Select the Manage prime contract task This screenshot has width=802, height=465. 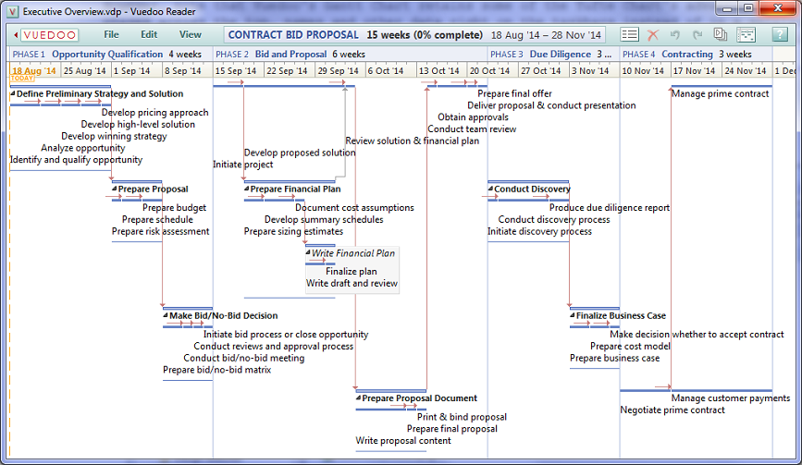pos(720,94)
